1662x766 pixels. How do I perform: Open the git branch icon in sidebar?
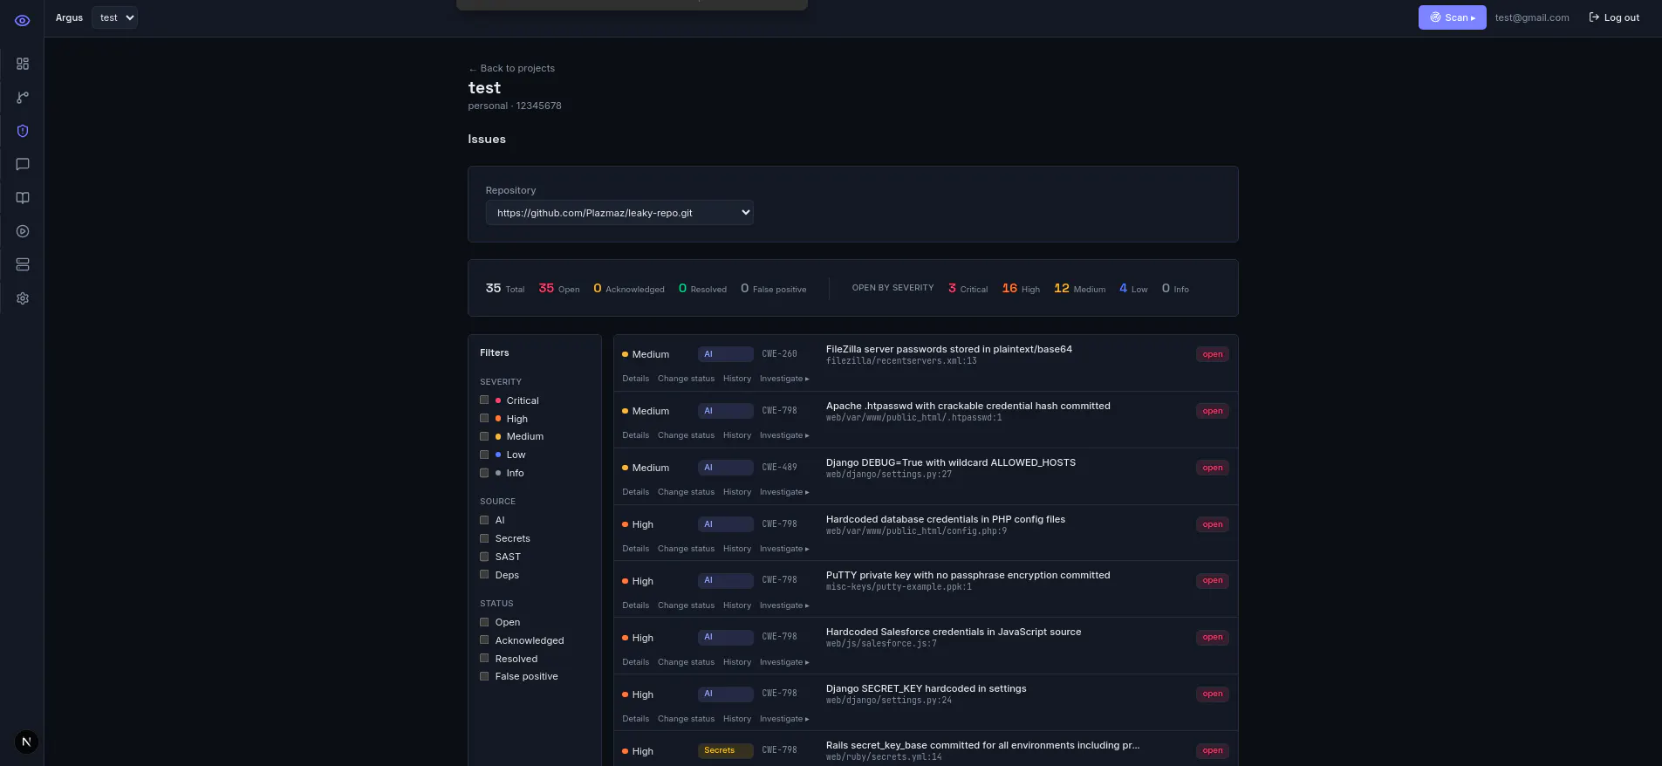coord(23,98)
